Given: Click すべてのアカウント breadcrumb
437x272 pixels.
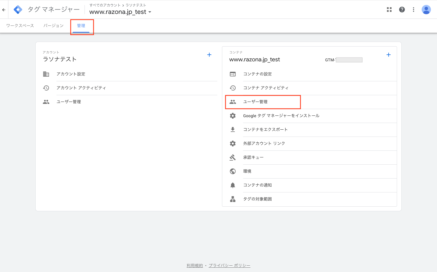Looking at the screenshot, I should (x=105, y=5).
